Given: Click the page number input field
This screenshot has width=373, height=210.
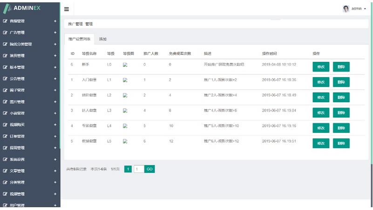Looking at the screenshot, I should (x=139, y=169).
